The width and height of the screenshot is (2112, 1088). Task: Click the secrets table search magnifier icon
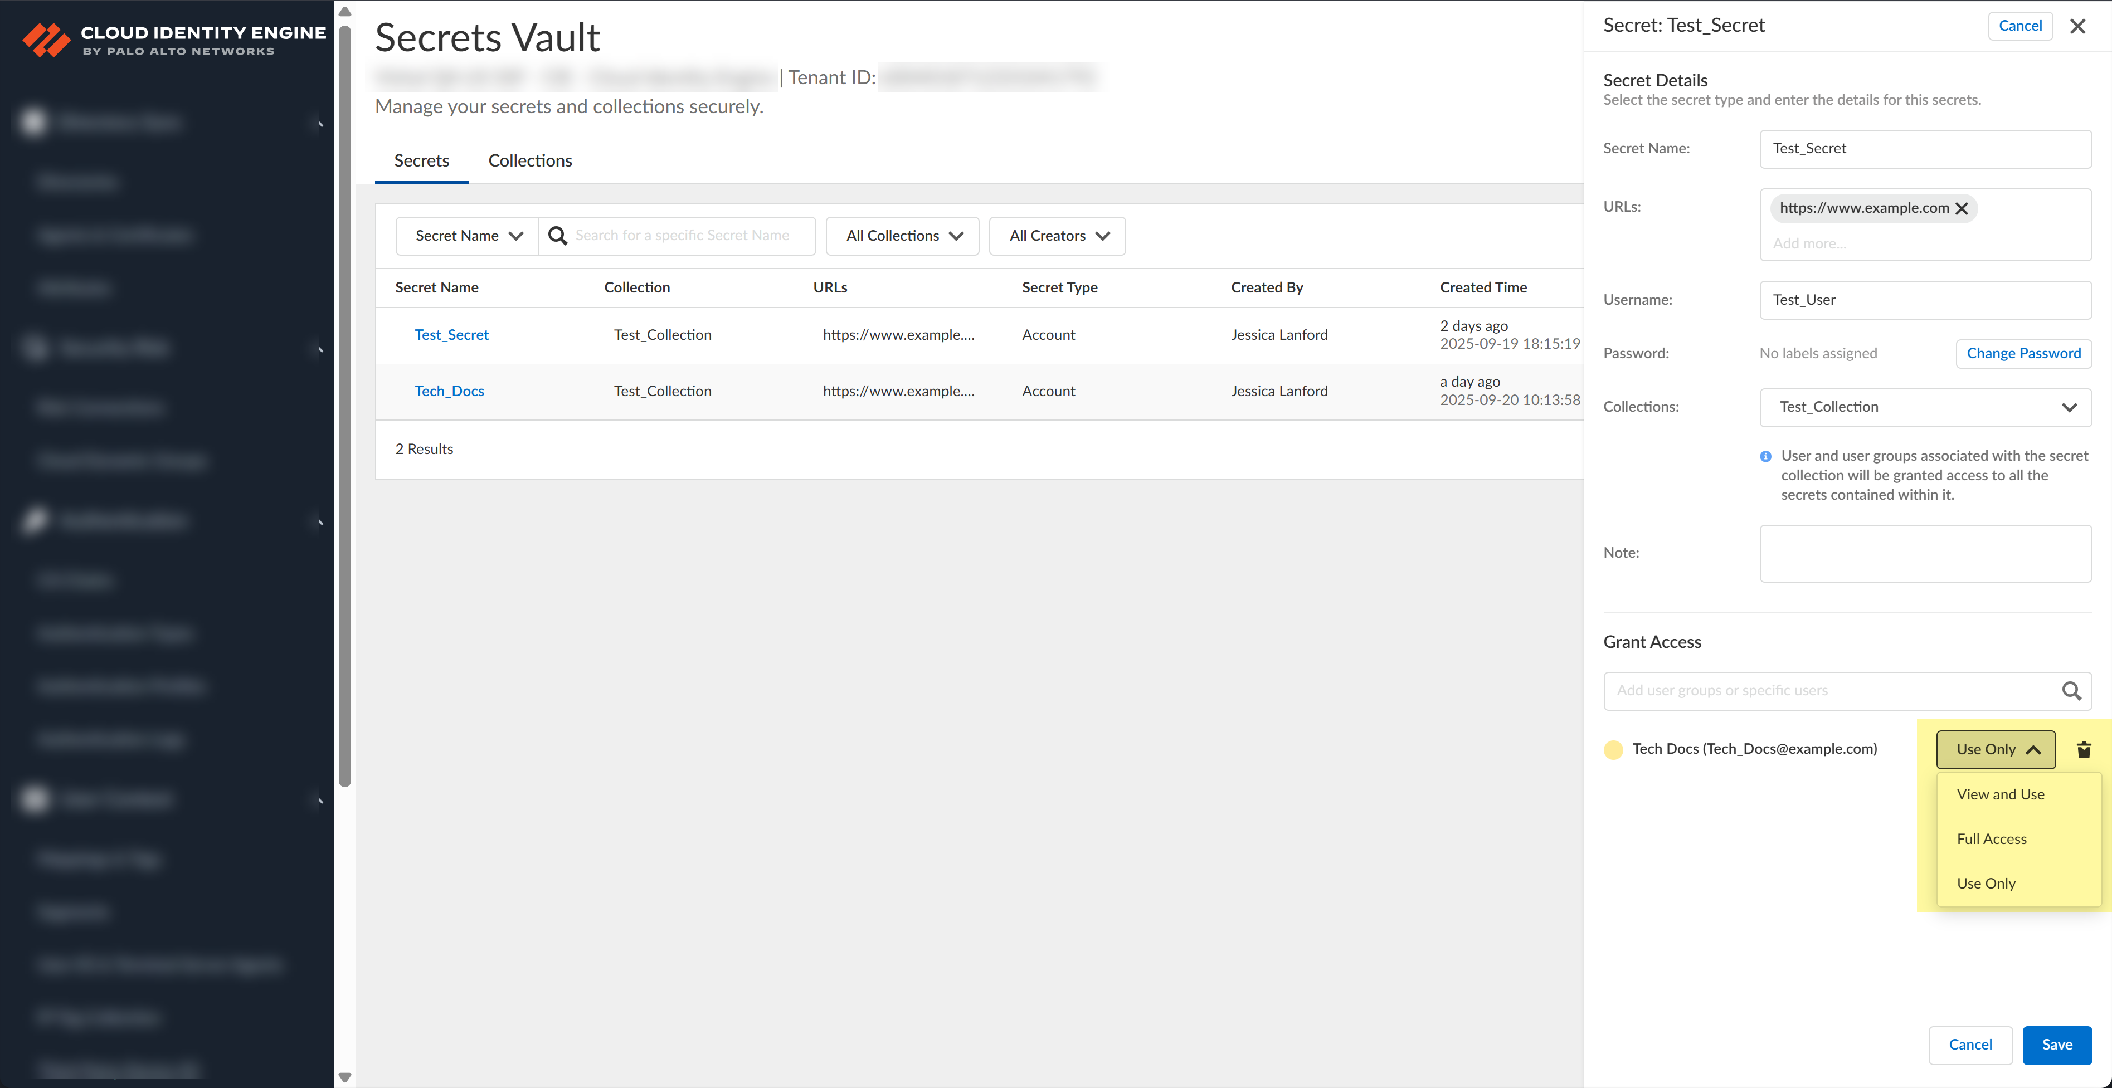coord(557,236)
